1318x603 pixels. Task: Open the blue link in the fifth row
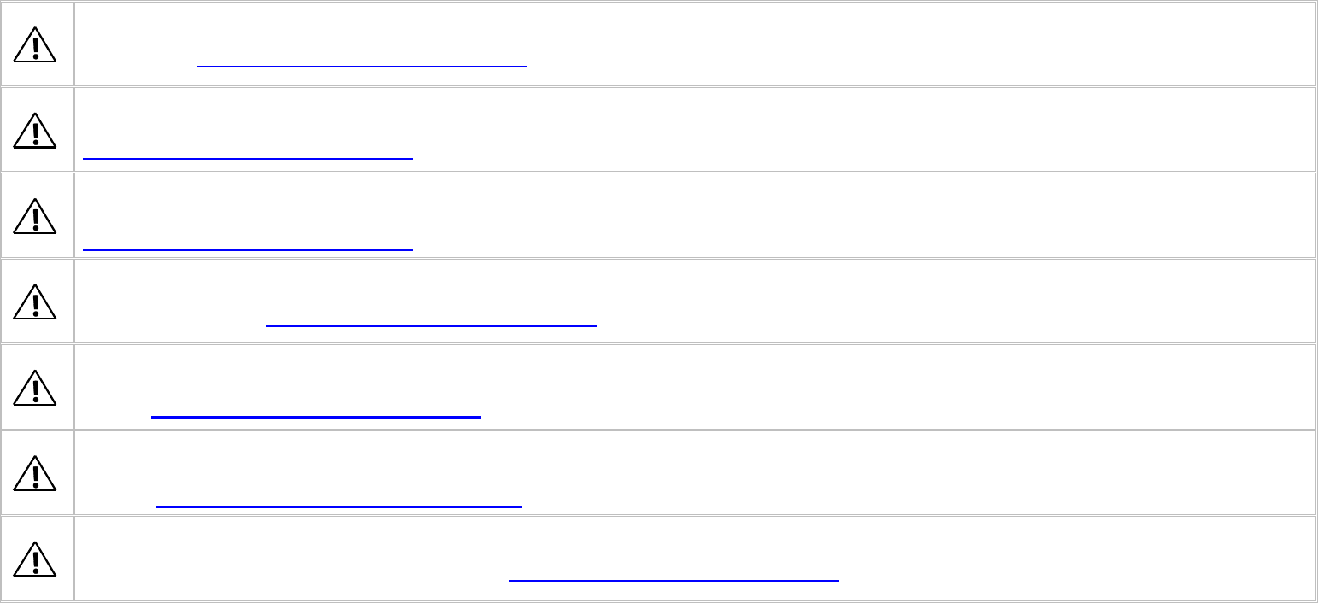coord(316,416)
